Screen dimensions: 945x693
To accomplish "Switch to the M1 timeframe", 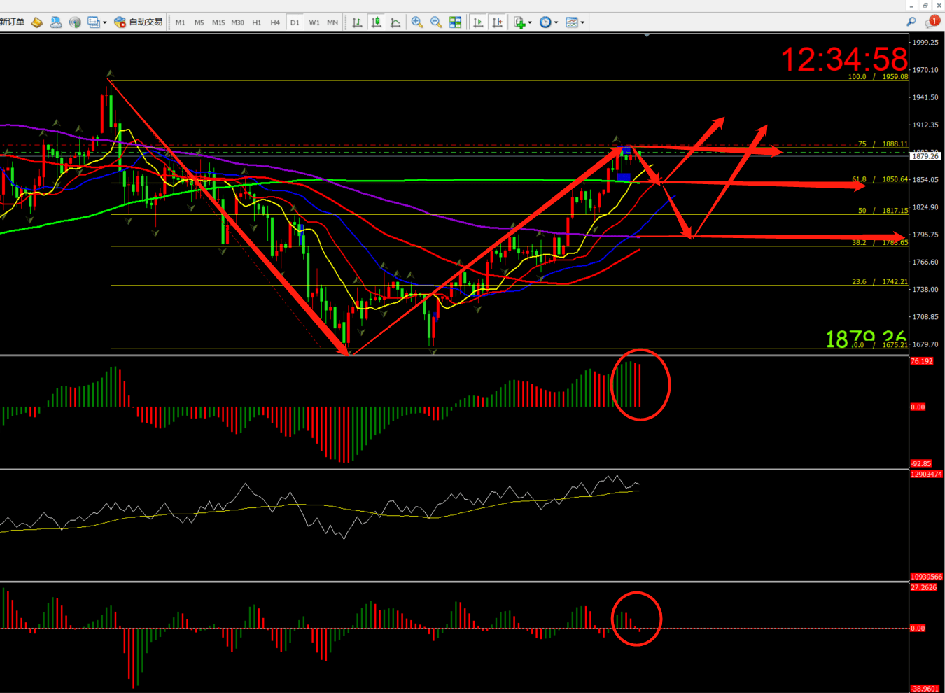I will 181,22.
